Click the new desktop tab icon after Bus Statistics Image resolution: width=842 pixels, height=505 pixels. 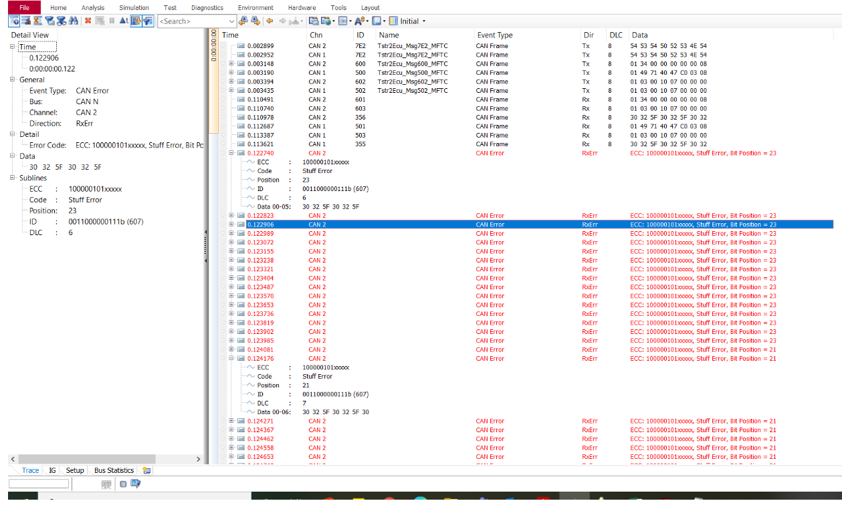tap(146, 470)
